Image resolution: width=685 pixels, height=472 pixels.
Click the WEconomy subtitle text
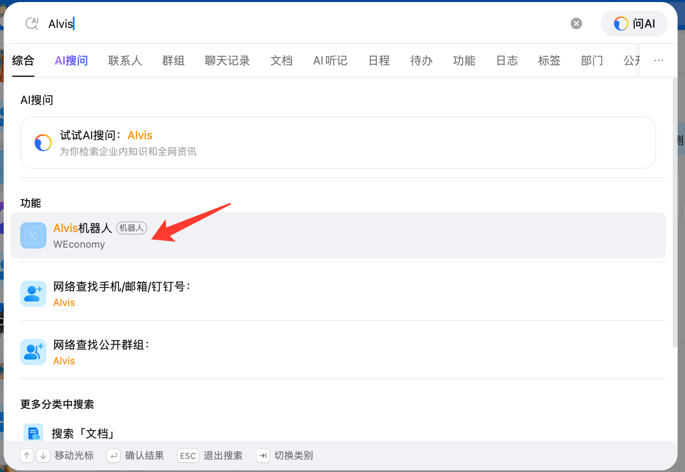(x=79, y=244)
